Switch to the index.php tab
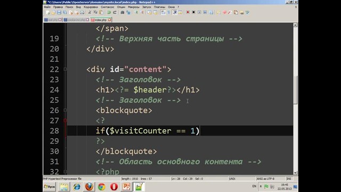This screenshot has height=192, width=341. coord(101,20)
